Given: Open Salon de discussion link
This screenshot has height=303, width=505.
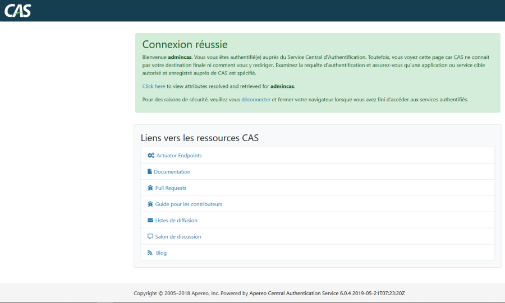Looking at the screenshot, I should 178,237.
